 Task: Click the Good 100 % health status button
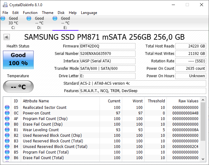point(18,60)
